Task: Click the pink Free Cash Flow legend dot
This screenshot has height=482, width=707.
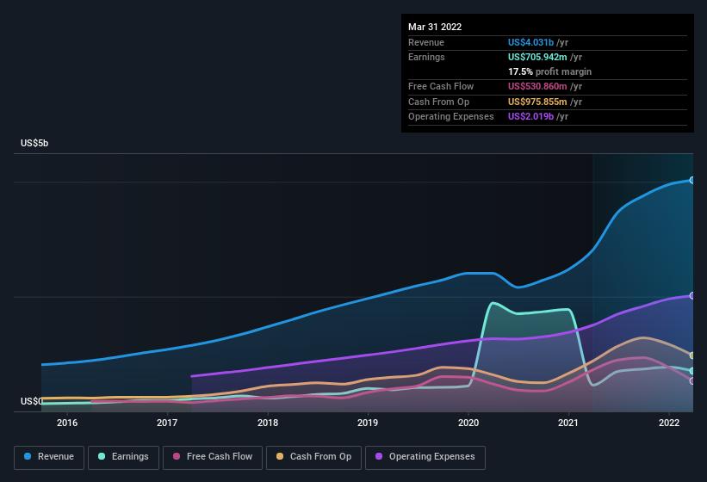Action: [x=177, y=456]
